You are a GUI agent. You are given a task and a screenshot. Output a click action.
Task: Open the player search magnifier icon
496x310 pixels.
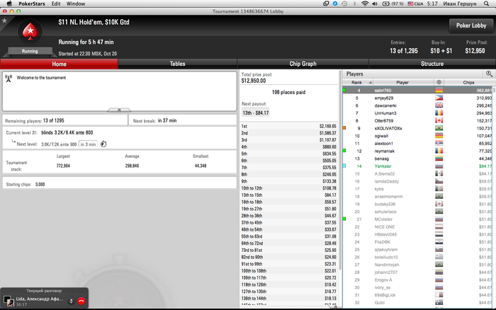coord(489,74)
